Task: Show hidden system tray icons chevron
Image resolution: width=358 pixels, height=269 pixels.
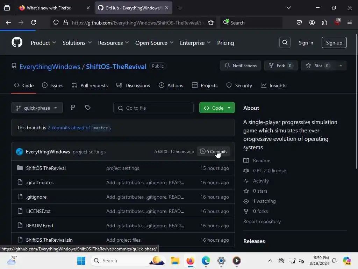Action: click(x=270, y=261)
